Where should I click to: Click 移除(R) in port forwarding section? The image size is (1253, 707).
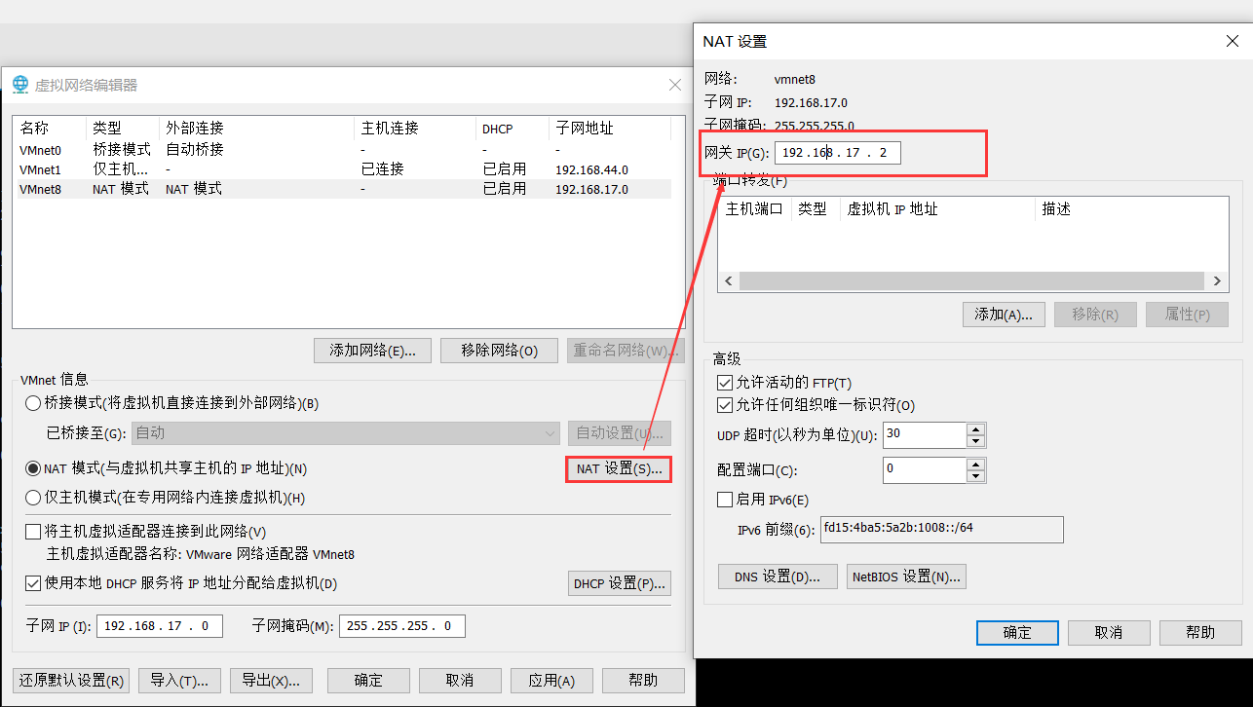pyautogui.click(x=1095, y=315)
